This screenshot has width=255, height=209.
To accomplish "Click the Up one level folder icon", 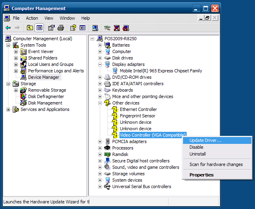I will pyautogui.click(x=30, y=28).
